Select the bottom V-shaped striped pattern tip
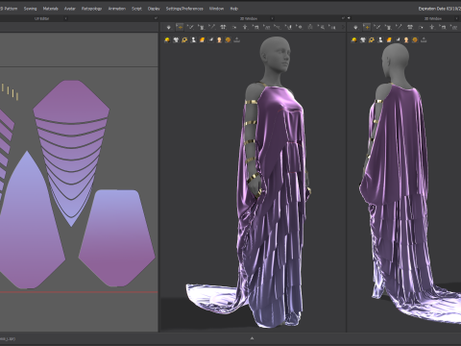Screen dimensions: 461x346 pyautogui.click(x=71, y=218)
